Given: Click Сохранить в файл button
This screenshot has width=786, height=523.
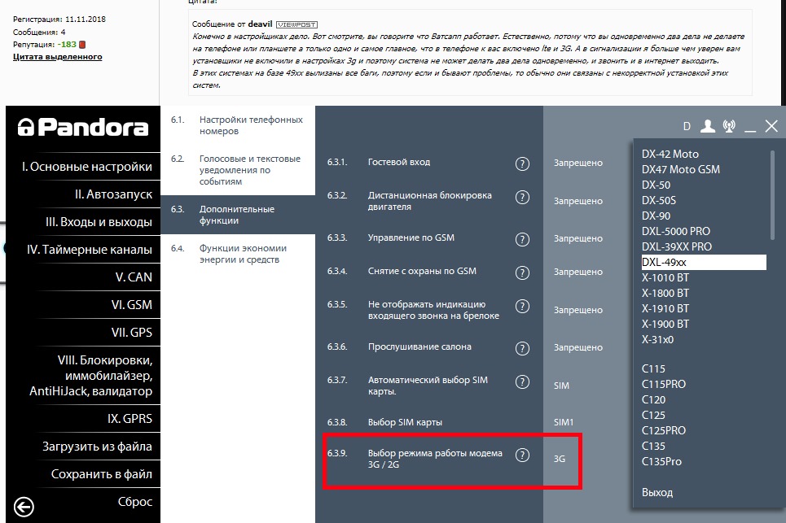Looking at the screenshot, I should coord(101,474).
